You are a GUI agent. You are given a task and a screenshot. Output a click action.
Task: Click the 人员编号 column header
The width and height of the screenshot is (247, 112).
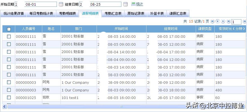pyautogui.click(x=28, y=29)
